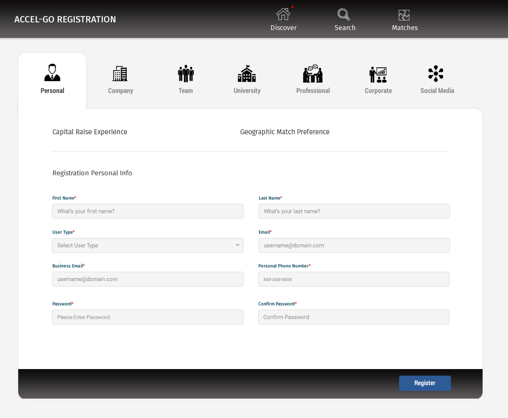This screenshot has height=418, width=508.
Task: Click the Professional meeting icon
Action: coord(313,74)
